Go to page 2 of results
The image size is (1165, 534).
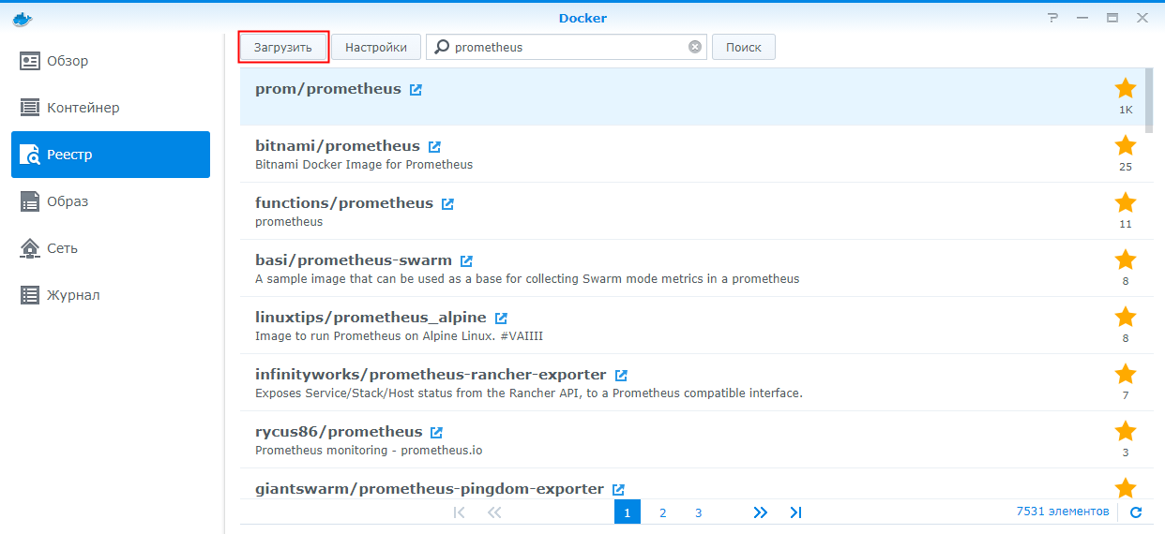(662, 512)
